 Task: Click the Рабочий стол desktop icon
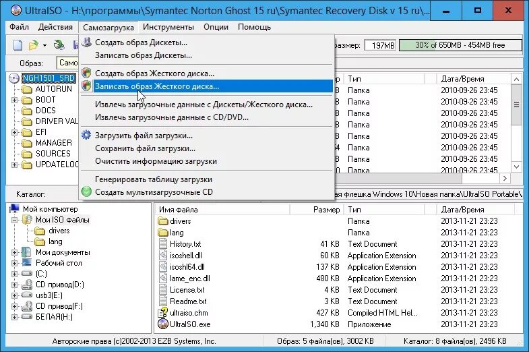[x=27, y=262]
